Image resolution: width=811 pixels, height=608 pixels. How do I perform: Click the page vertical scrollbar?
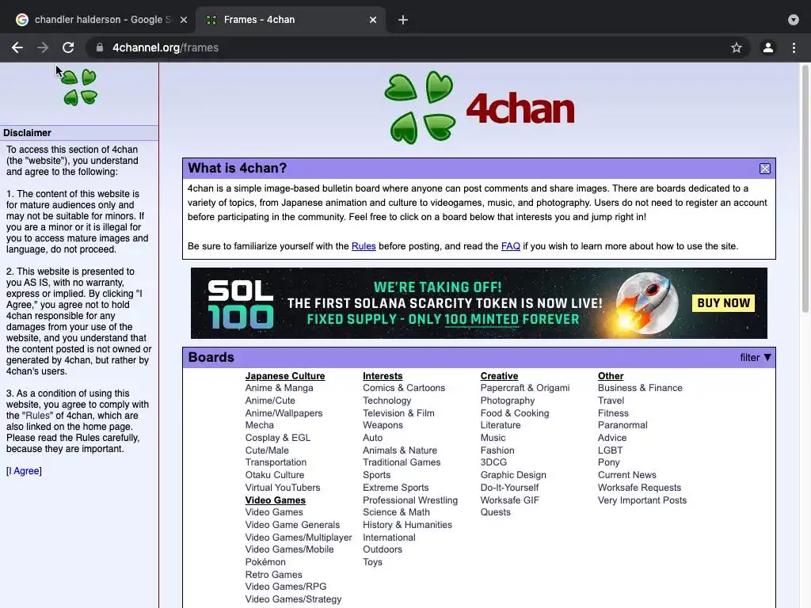tap(805, 188)
